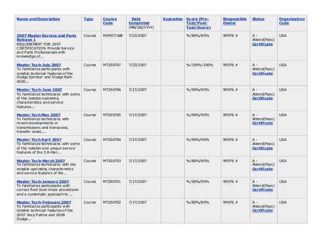View Certificate for course MT200706
Image resolution: width=322 pixels, height=249 pixels.
click(262, 98)
